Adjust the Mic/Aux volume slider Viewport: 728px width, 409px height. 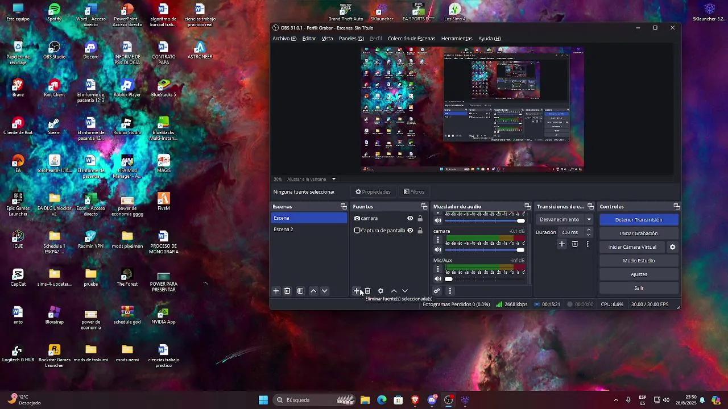click(x=485, y=279)
